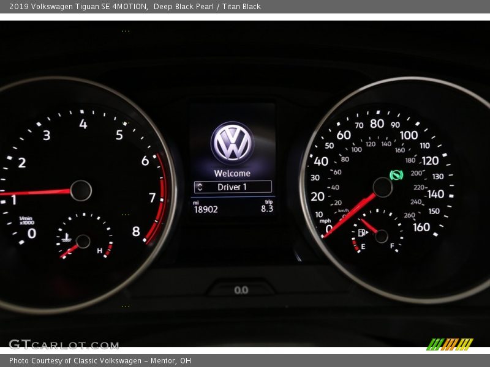Screen dimensions: 490x367
Task: Click the 120 mph marking on speedometer
Action: (431, 161)
